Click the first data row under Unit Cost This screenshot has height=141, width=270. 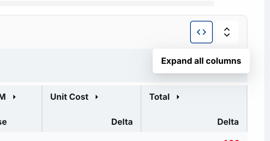pyautogui.click(x=92, y=136)
